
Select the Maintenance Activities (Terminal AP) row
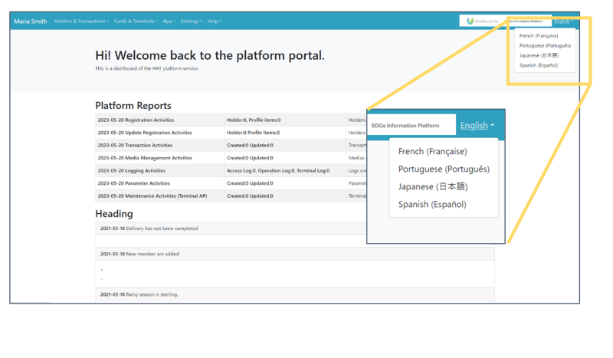152,195
